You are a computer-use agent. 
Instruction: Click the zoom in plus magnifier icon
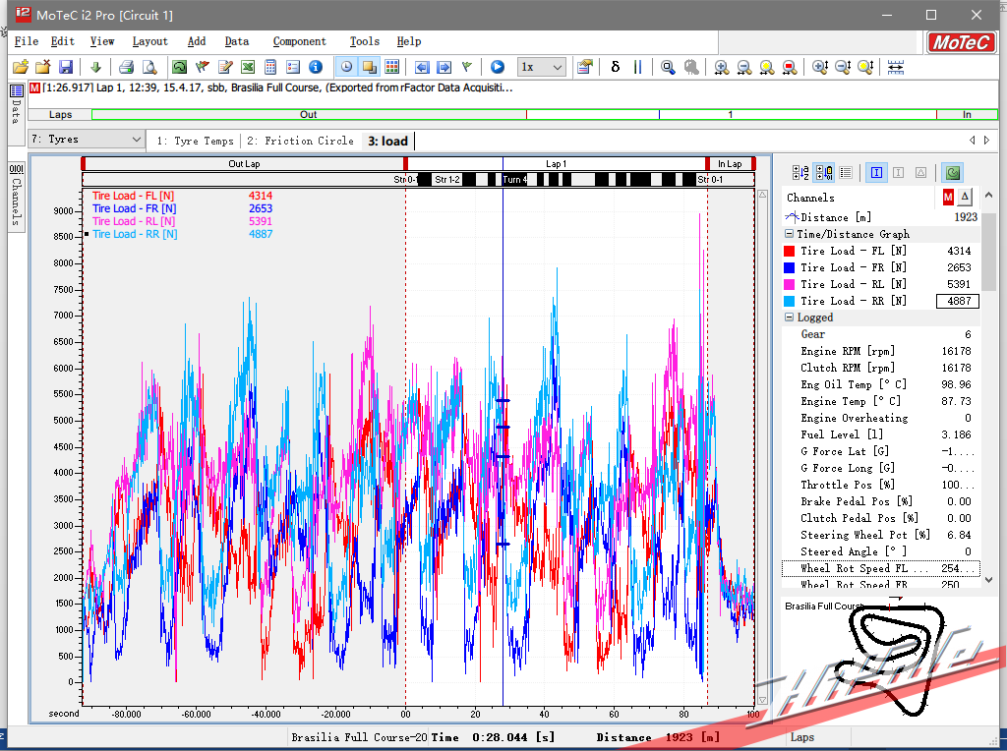pyautogui.click(x=722, y=67)
